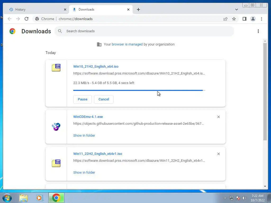Click the Win10 download progress bar
The width and height of the screenshot is (271, 203).
point(139,90)
